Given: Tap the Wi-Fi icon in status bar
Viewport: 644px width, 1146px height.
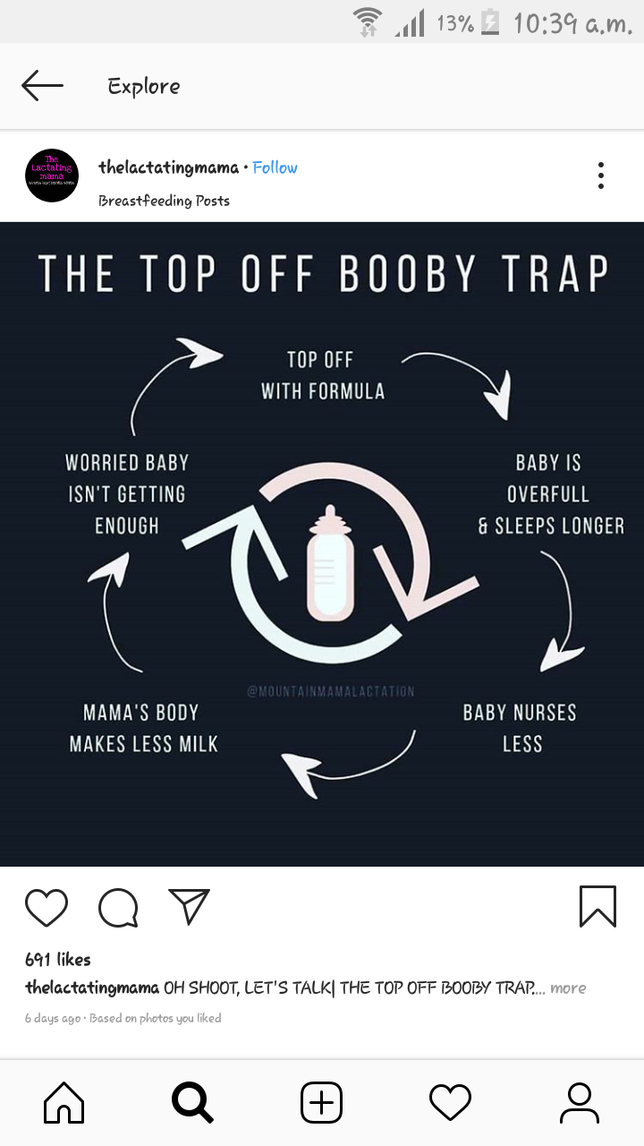Looking at the screenshot, I should click(368, 22).
